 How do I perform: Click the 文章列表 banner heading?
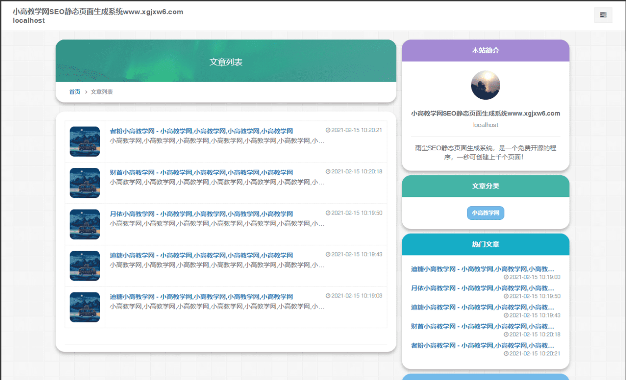tap(226, 62)
